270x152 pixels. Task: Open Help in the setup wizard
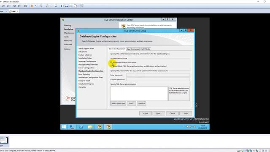click(186, 114)
